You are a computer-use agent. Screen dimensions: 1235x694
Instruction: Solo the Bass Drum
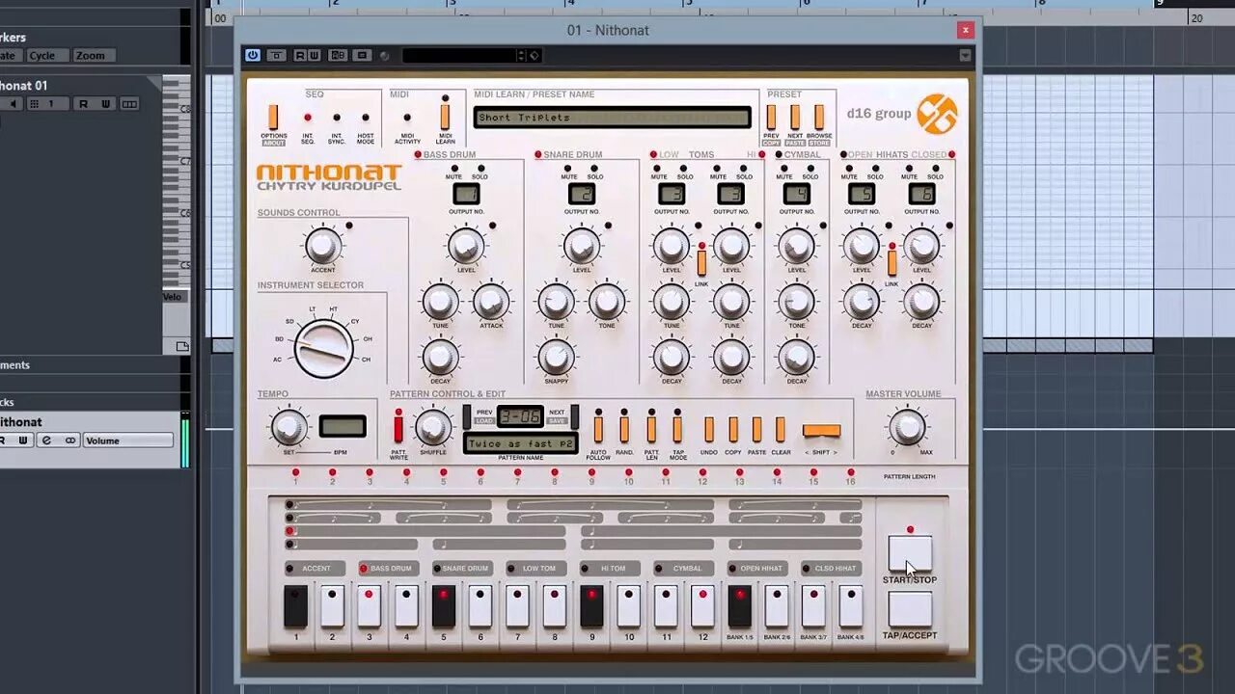[480, 169]
